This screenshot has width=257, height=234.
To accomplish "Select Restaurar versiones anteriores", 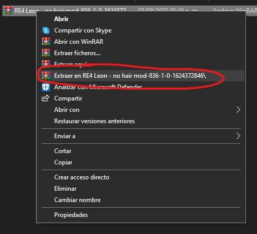I will pos(94,121).
